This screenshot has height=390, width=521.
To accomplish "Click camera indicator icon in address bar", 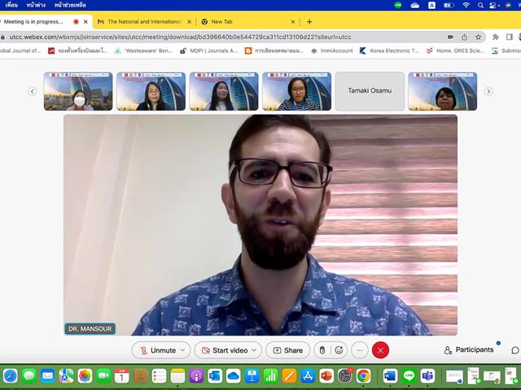I will [450, 37].
